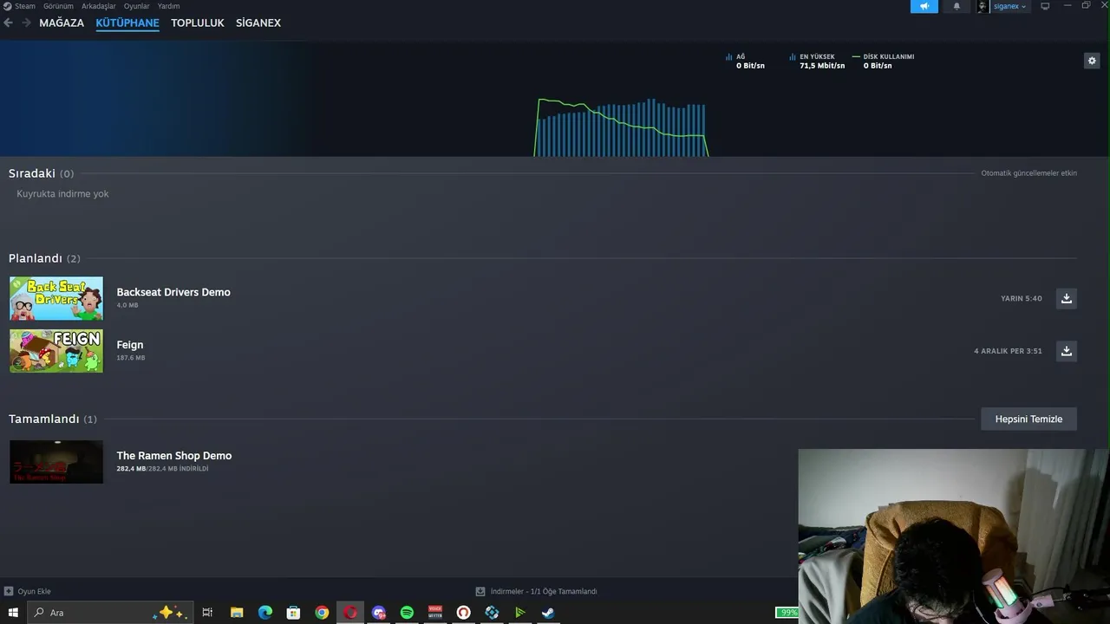
Task: Open Voicemeeter from the taskbar
Action: [435, 613]
